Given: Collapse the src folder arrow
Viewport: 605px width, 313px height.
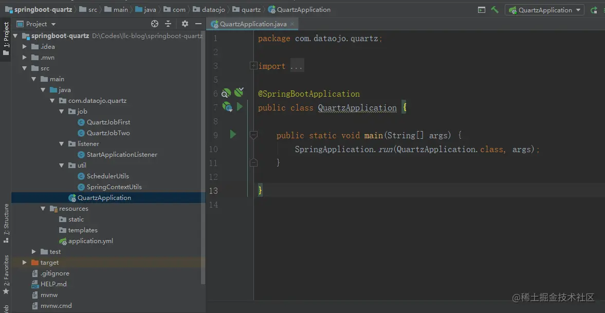Looking at the screenshot, I should click(x=25, y=68).
